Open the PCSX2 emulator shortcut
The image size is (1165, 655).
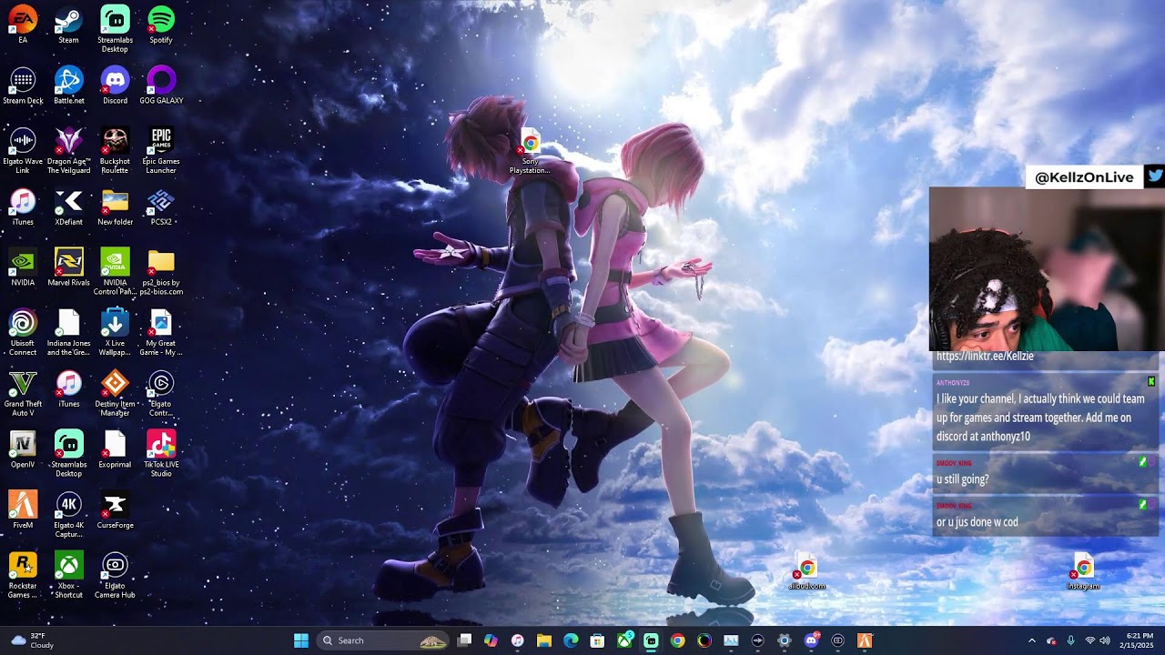tap(161, 202)
